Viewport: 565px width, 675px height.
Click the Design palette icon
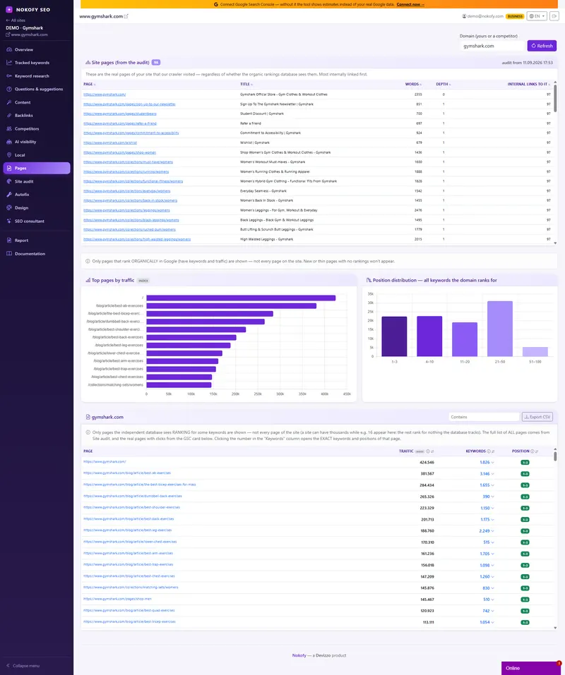(x=9, y=207)
